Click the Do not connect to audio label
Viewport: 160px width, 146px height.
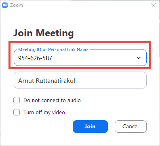[x=52, y=101]
